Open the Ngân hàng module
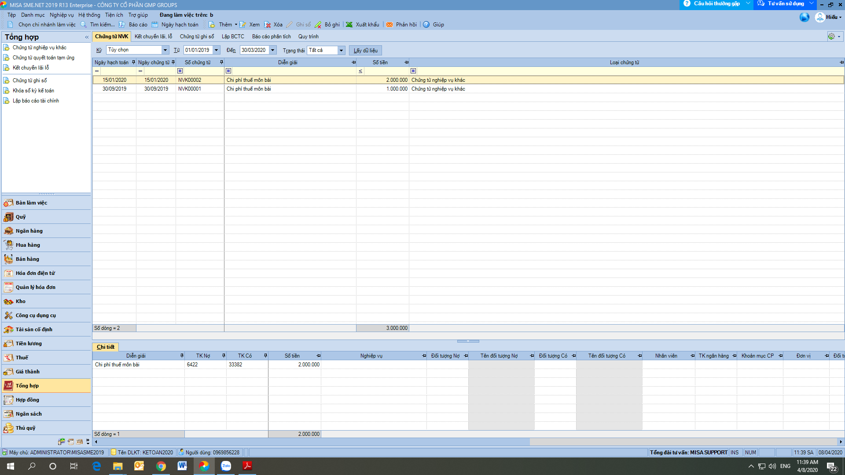This screenshot has height=475, width=845. (x=29, y=231)
